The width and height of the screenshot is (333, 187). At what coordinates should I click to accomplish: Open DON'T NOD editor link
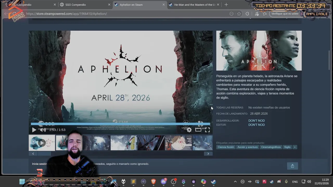(x=257, y=125)
